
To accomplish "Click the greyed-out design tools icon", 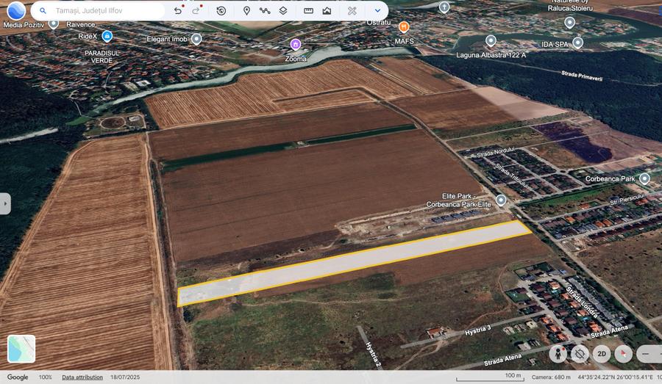I will point(352,10).
